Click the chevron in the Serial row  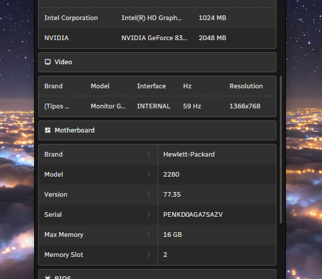(149, 215)
